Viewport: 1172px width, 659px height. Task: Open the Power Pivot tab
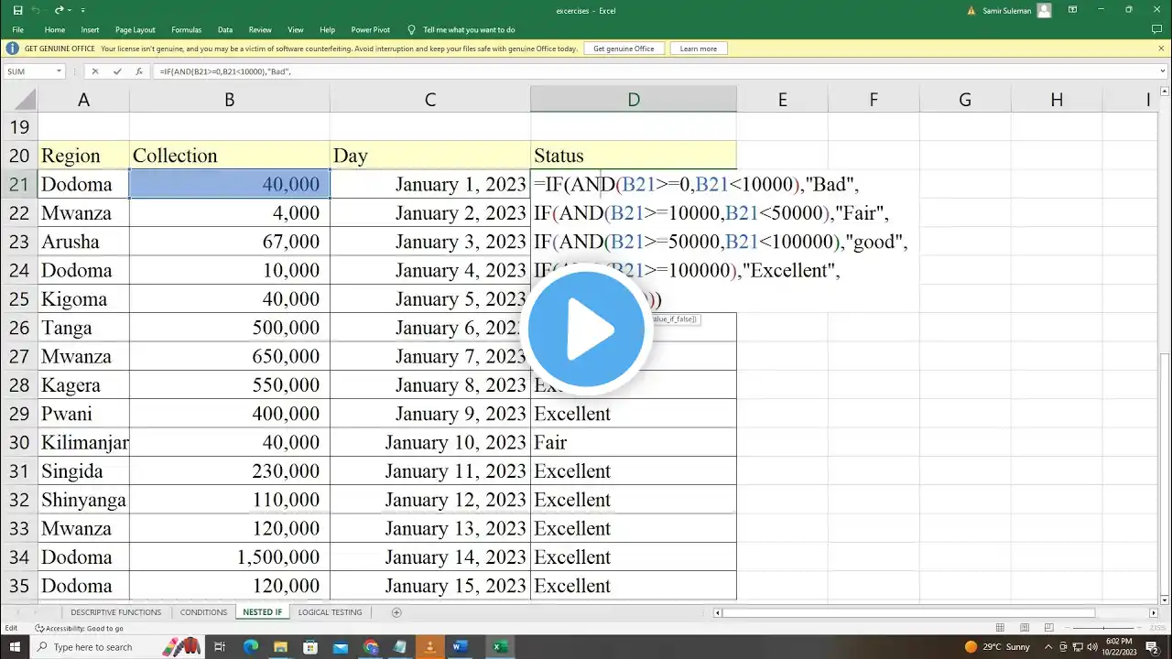pos(371,29)
